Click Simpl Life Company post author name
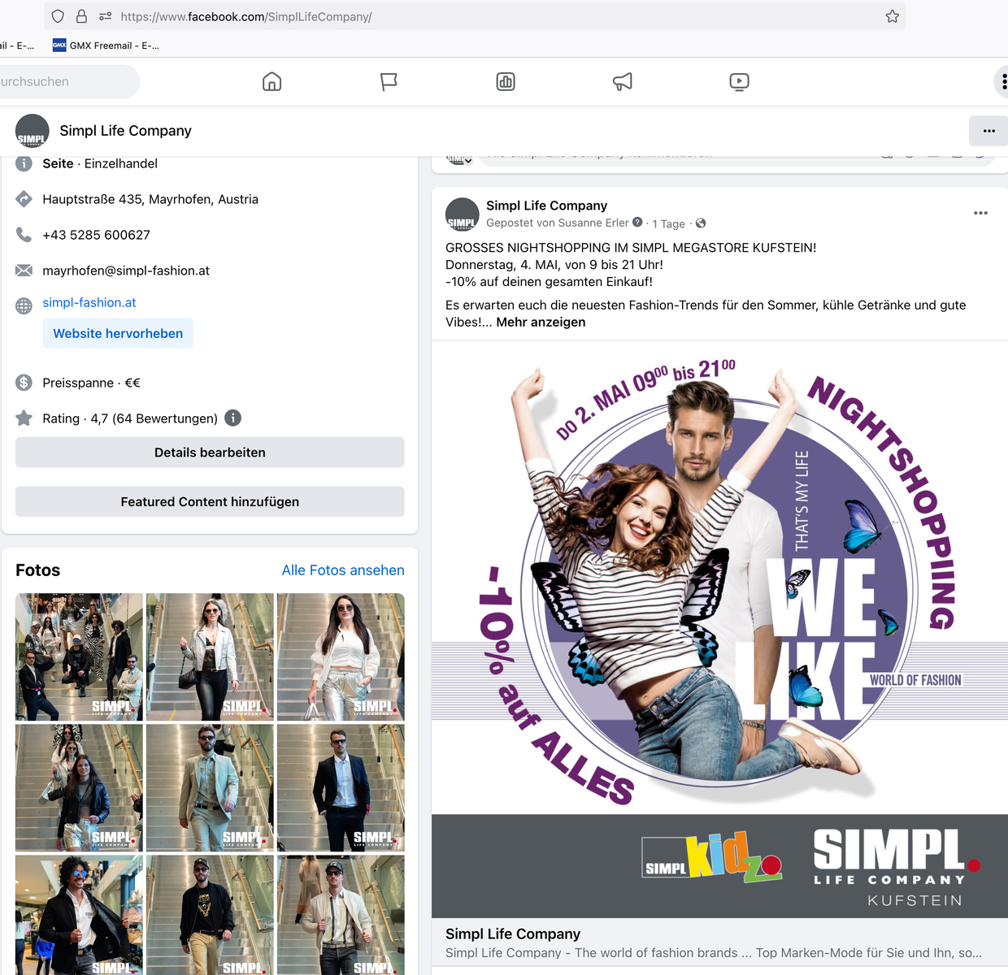Viewport: 1008px width, 975px height. (546, 206)
